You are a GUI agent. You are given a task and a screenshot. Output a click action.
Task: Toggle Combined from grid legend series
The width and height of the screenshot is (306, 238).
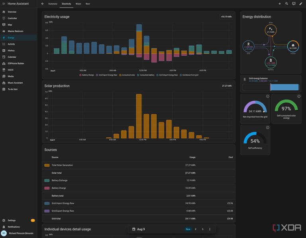tap(189, 75)
